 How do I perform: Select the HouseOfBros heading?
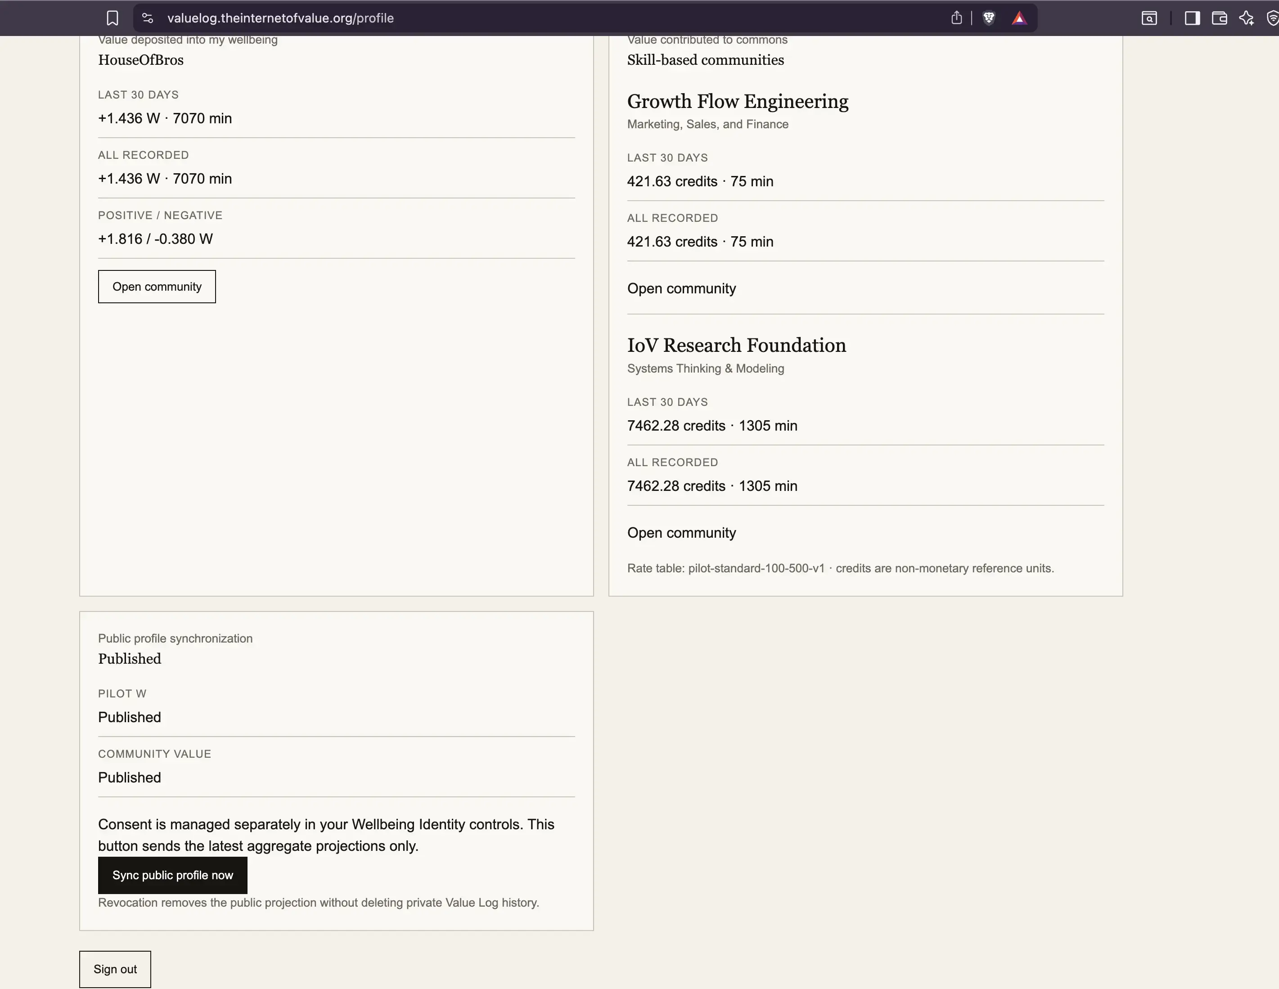click(140, 60)
